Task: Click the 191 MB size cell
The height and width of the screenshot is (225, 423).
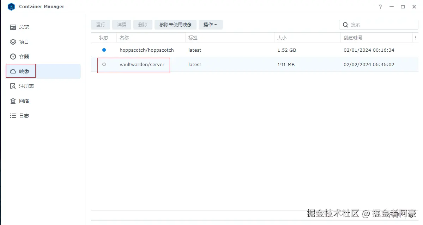Action: click(286, 65)
